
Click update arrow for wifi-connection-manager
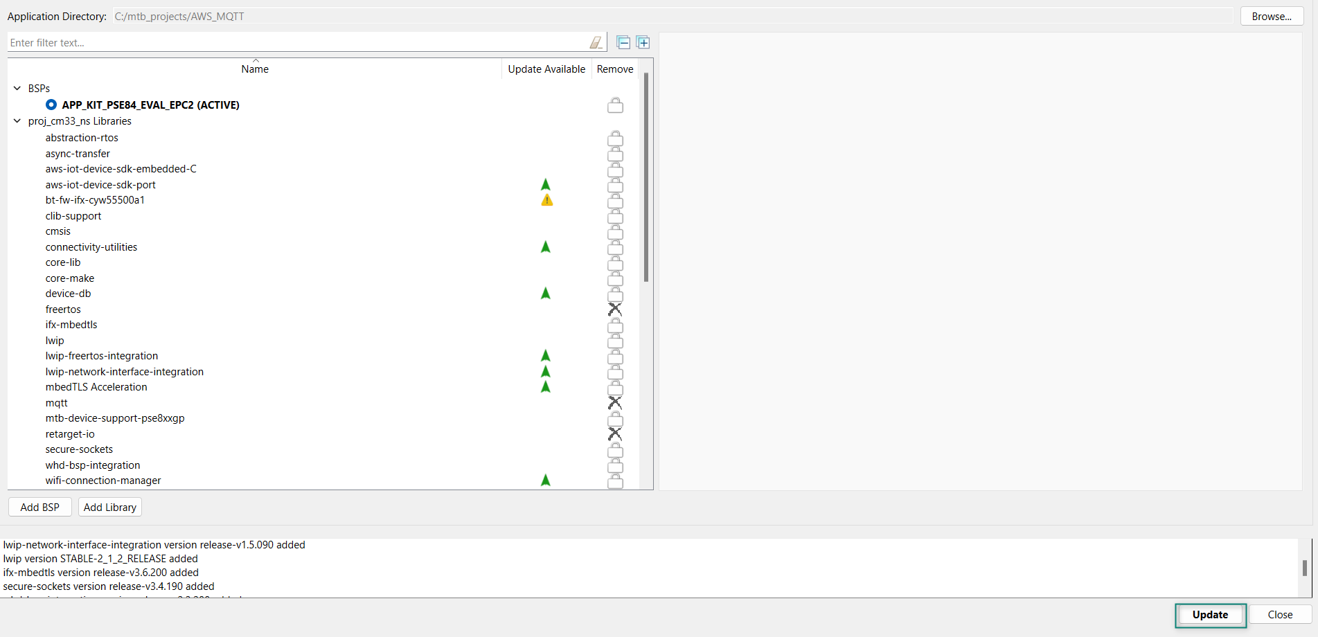[546, 481]
